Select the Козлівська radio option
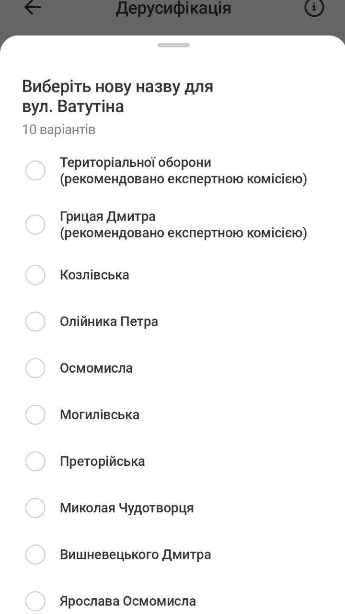Screen dimensions: 345x614 35,275
